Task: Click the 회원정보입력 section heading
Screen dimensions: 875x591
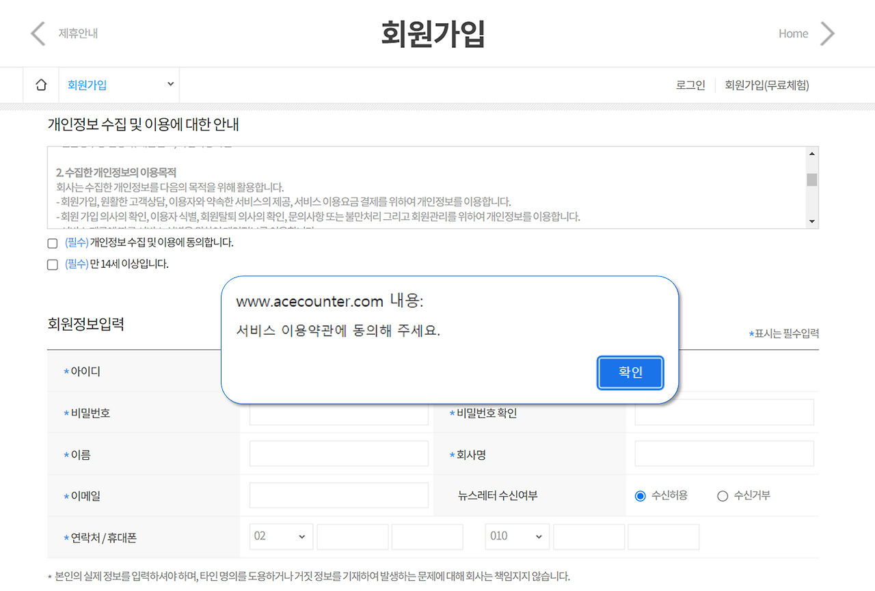Action: coord(85,324)
